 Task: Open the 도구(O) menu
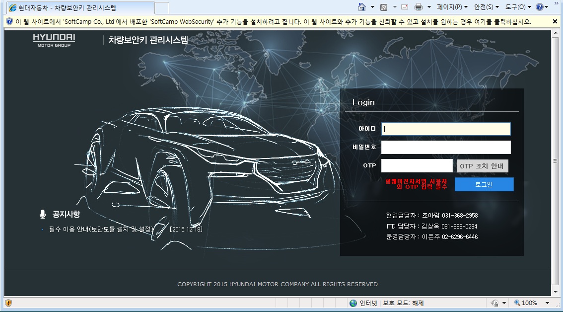click(x=518, y=7)
